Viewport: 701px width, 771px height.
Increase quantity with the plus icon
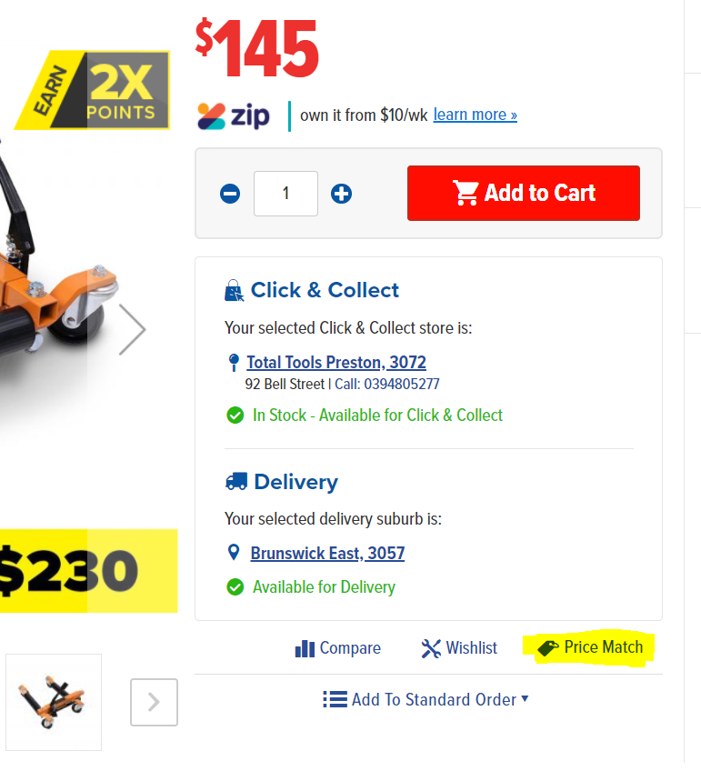click(341, 194)
